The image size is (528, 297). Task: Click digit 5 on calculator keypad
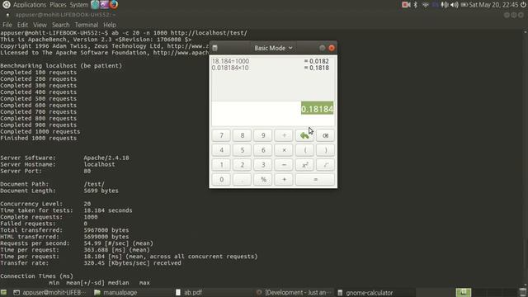(242, 150)
